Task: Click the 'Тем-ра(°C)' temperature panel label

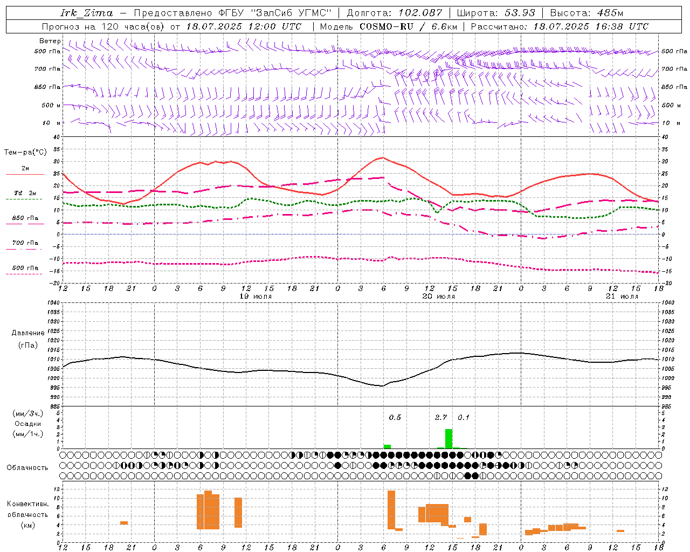Action: point(25,152)
